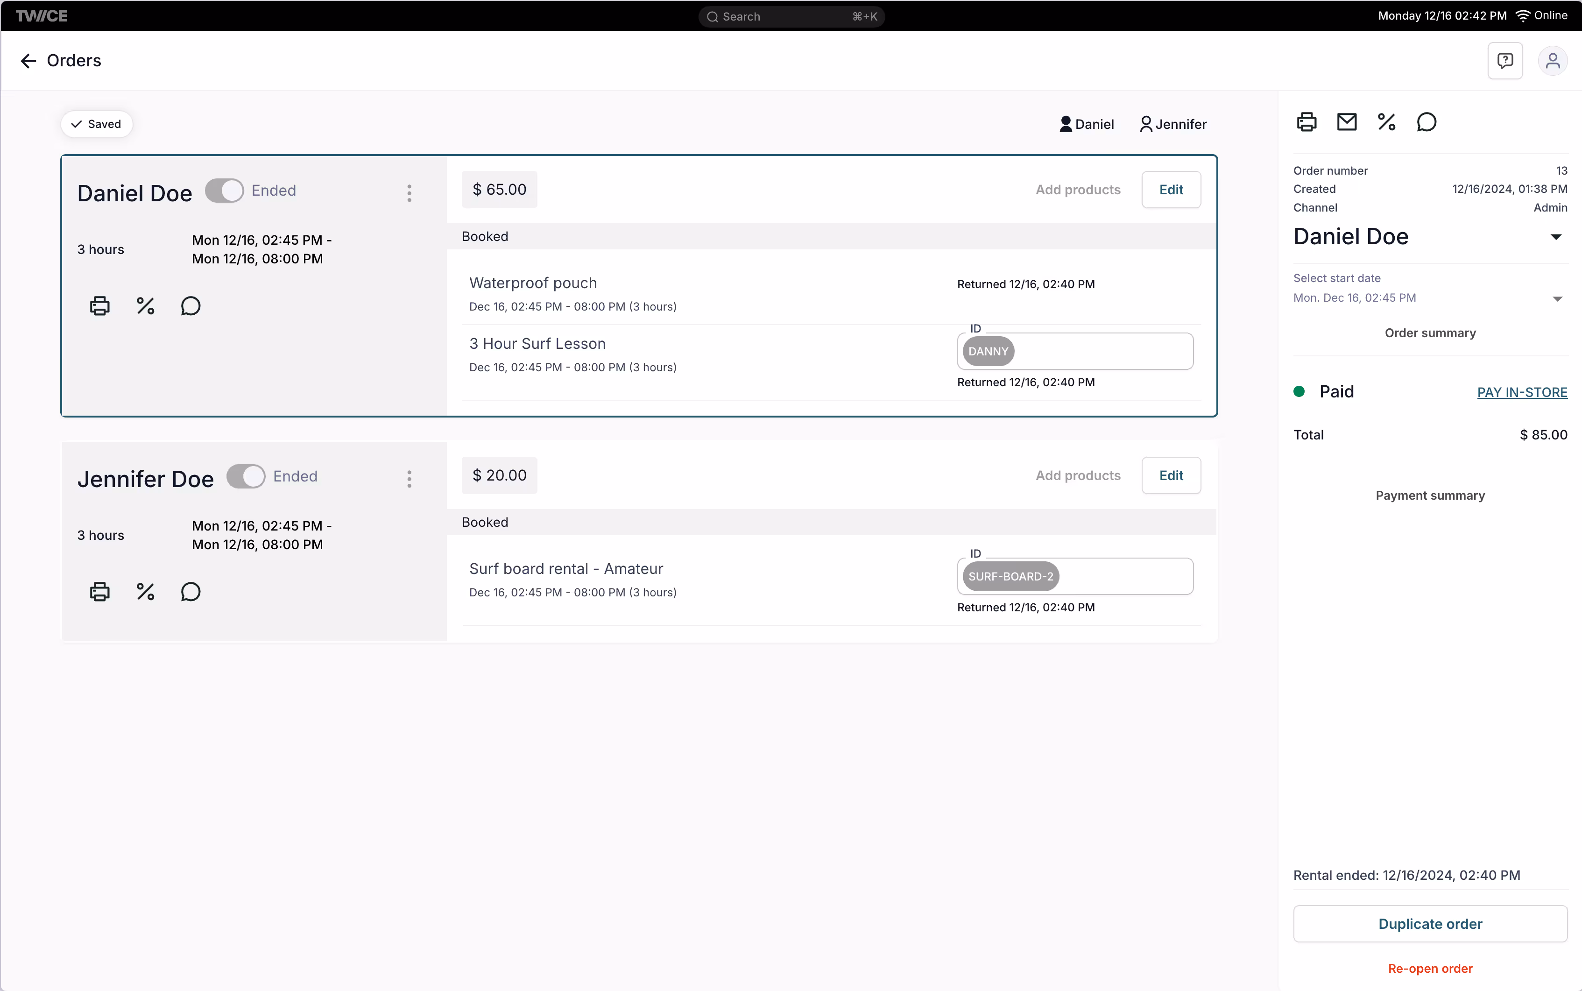The height and width of the screenshot is (991, 1582).
Task: Open the help chat icon in the header
Action: 1504,61
